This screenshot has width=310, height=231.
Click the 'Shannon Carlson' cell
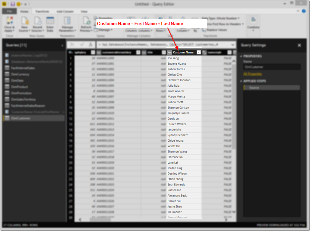[184, 108]
